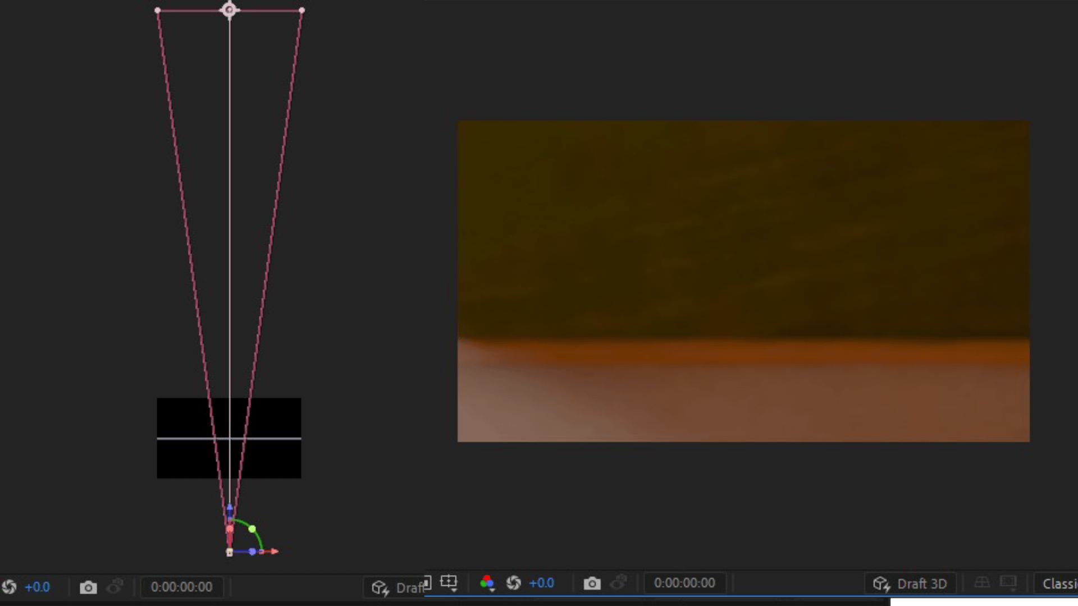Viewport: 1078px width, 606px height.
Task: Click reset exposure icon in right viewer
Action: tap(513, 584)
